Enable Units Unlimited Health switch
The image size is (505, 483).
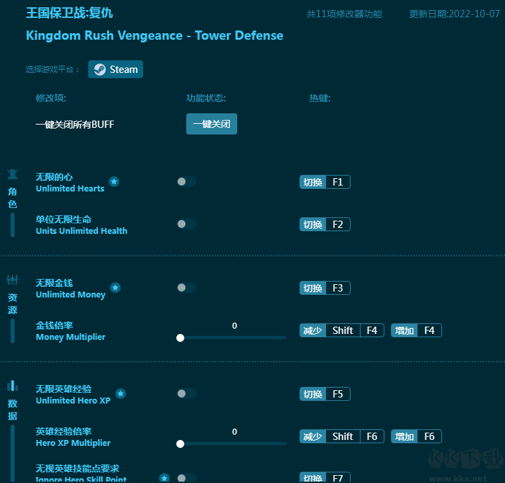tap(186, 224)
